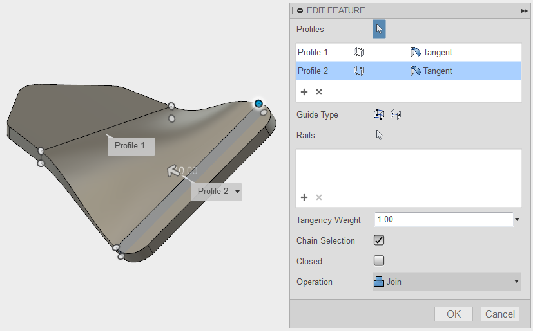
Task: Click the tangency arrow manipulator
Action: pos(173,170)
